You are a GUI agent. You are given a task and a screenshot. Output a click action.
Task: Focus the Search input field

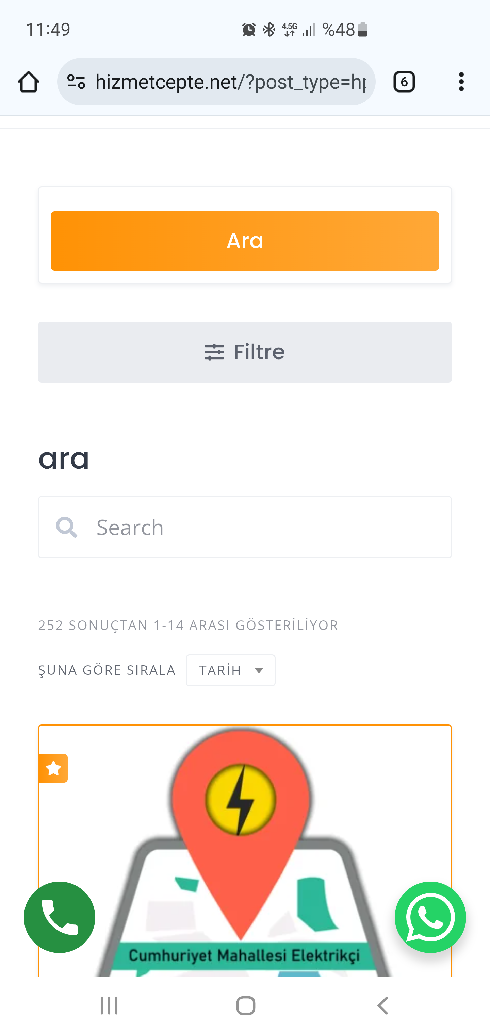[245, 527]
